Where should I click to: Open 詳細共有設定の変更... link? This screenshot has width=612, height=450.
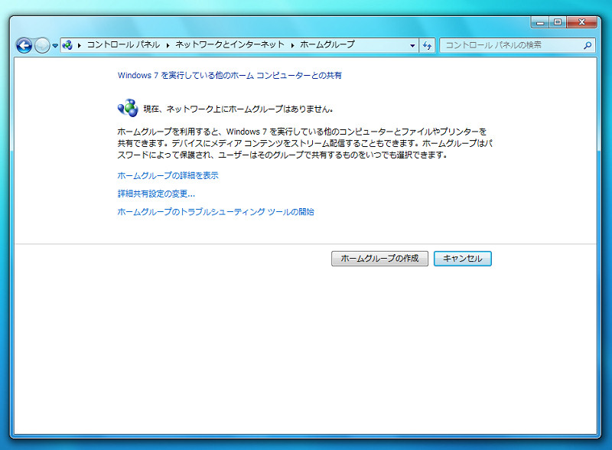tap(156, 194)
